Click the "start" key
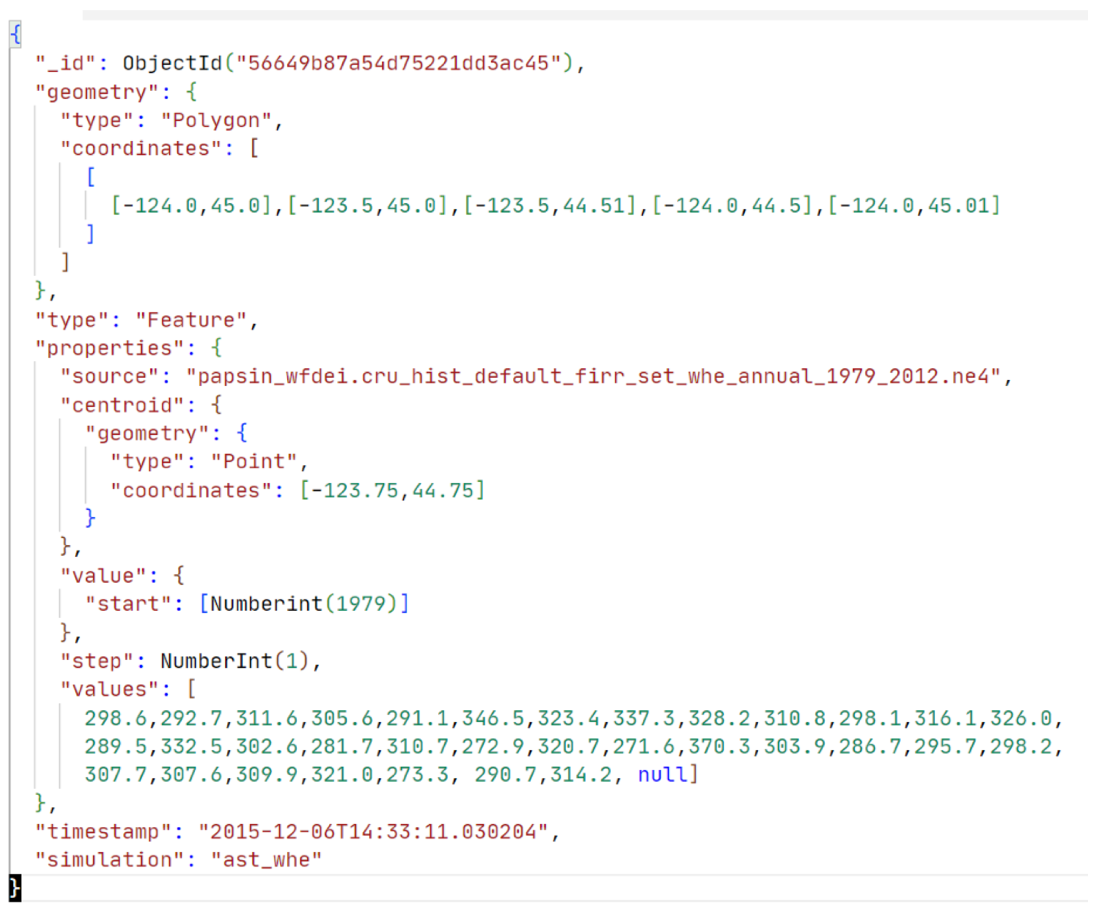Image resolution: width=1101 pixels, height=910 pixels. [x=128, y=604]
